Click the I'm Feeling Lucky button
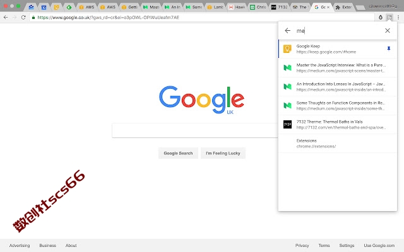This screenshot has width=404, height=252. [x=223, y=153]
